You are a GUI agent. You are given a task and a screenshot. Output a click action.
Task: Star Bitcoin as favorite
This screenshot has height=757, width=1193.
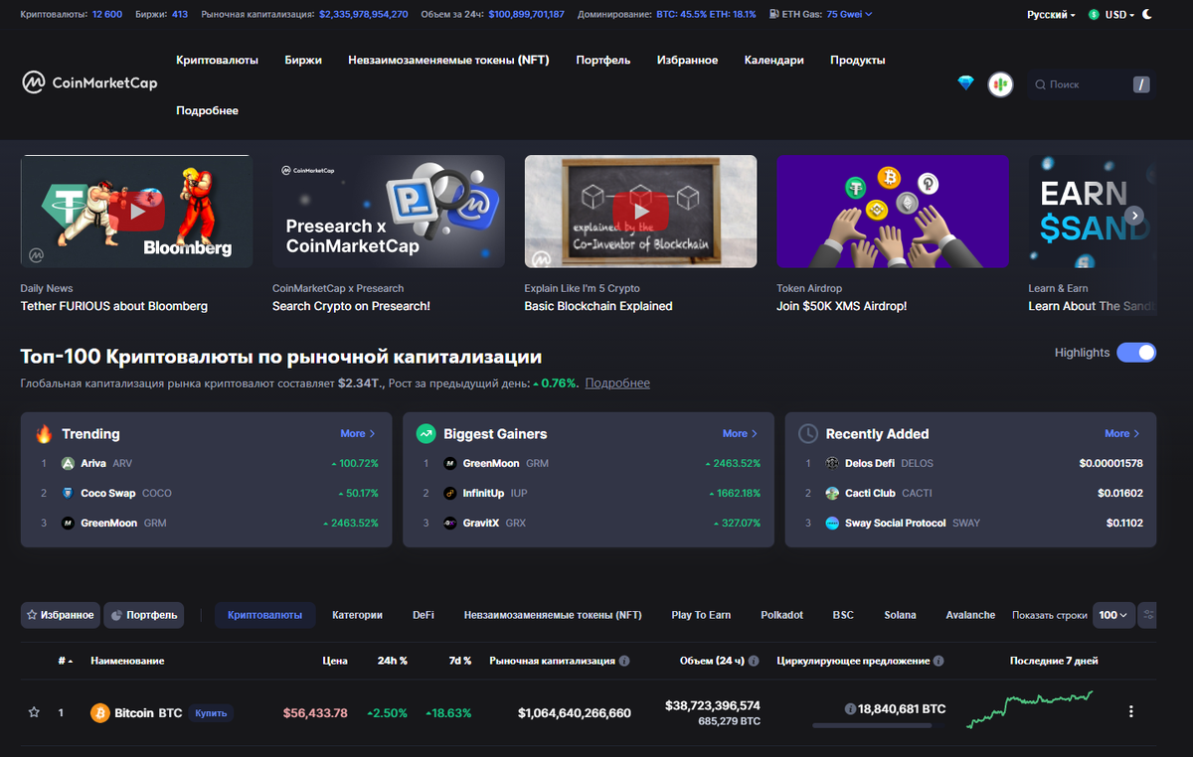34,712
